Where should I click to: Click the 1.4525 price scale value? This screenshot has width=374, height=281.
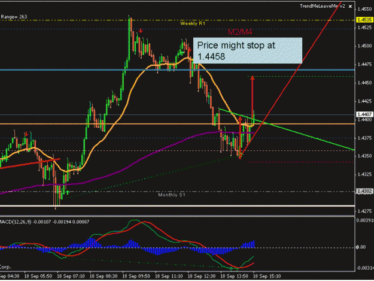click(x=364, y=28)
